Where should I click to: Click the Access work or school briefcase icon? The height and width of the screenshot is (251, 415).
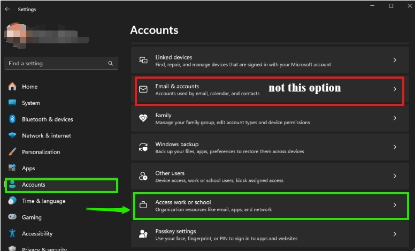pos(143,205)
